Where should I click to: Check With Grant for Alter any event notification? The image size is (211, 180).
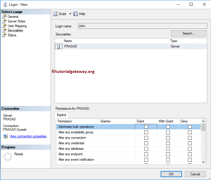tap(168, 160)
